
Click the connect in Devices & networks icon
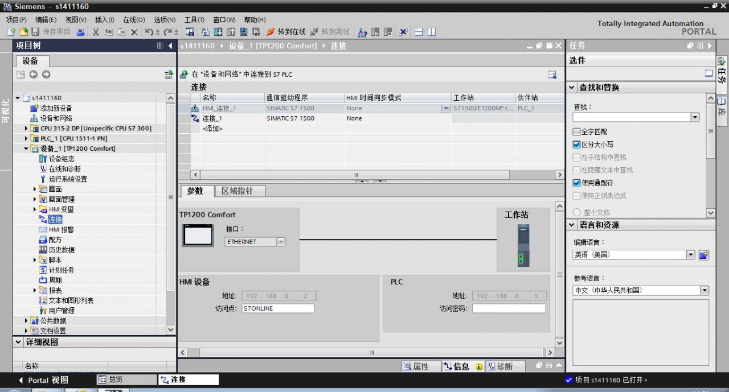pyautogui.click(x=184, y=75)
